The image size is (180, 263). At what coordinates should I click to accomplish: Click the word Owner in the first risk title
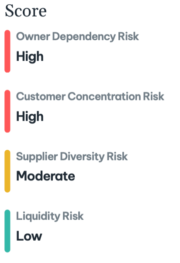point(33,36)
